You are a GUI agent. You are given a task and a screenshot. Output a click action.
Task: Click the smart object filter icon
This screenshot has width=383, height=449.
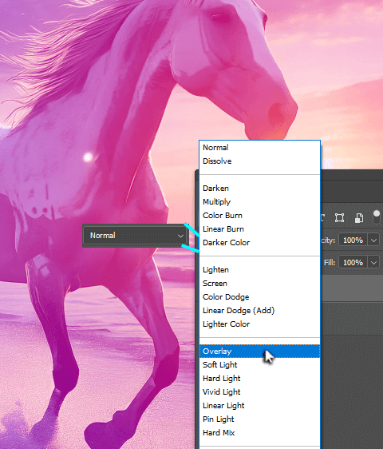click(x=359, y=217)
